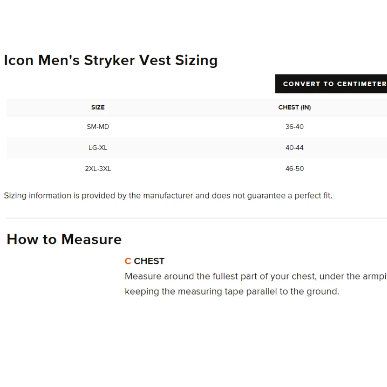The height and width of the screenshot is (387, 387).
Task: Click the orange C chest marker letter
Action: point(128,261)
